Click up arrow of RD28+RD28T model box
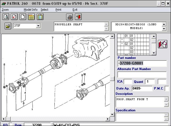The image size is (171, 126). [164, 24]
